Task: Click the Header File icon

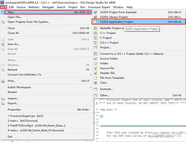Action: point(95,73)
